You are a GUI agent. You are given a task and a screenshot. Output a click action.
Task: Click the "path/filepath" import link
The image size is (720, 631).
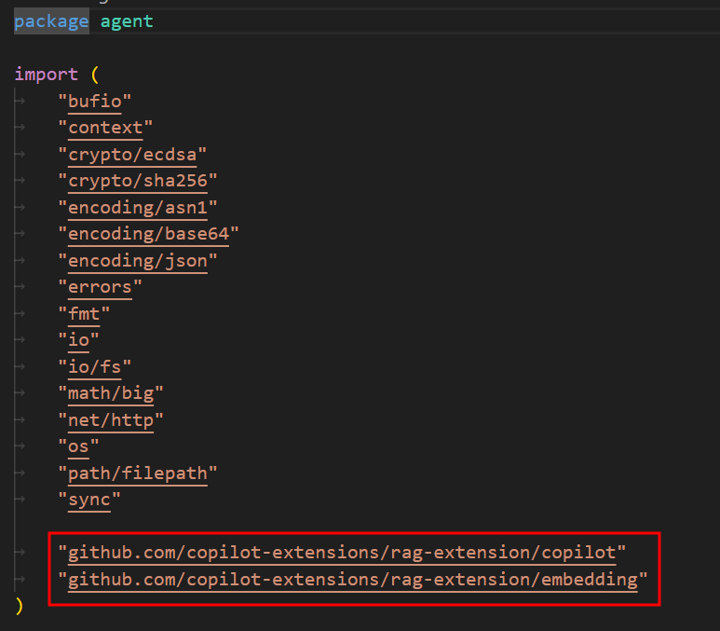(x=138, y=473)
